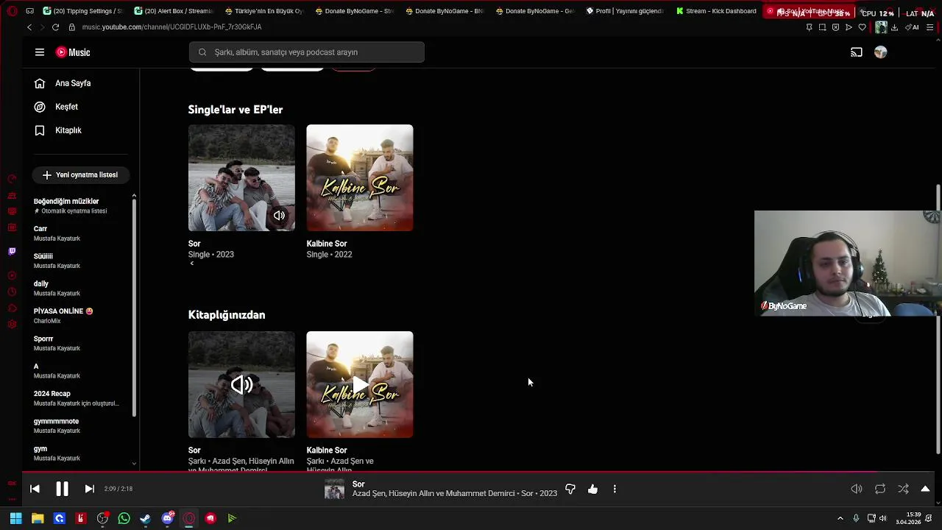Open Kalbine Sor single thumbnail from 2022
942x530 pixels.
tap(360, 177)
